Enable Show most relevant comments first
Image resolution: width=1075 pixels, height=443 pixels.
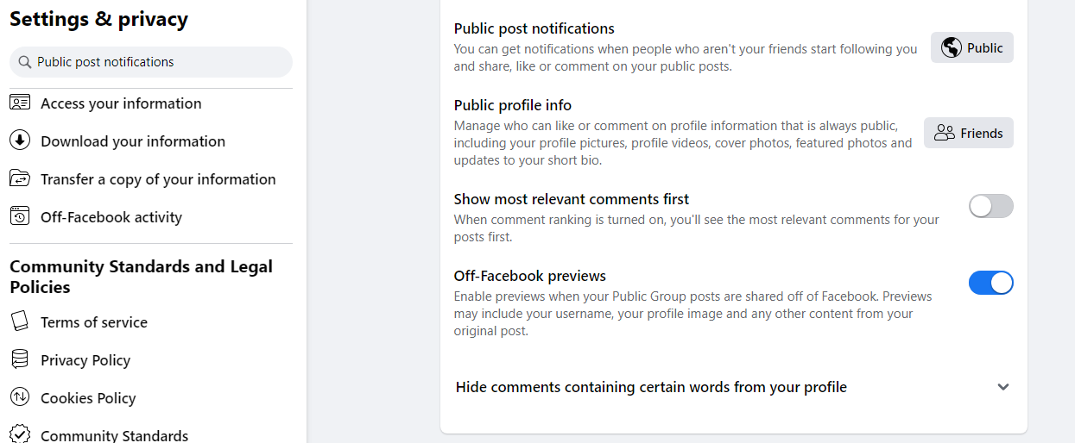pyautogui.click(x=990, y=206)
